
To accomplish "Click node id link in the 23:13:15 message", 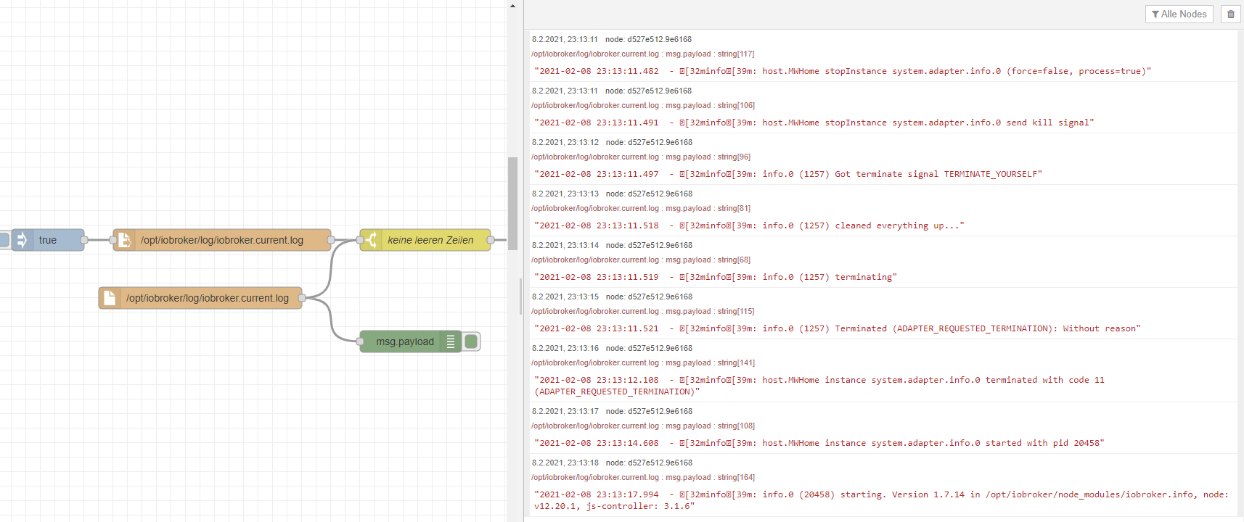I will click(x=649, y=297).
